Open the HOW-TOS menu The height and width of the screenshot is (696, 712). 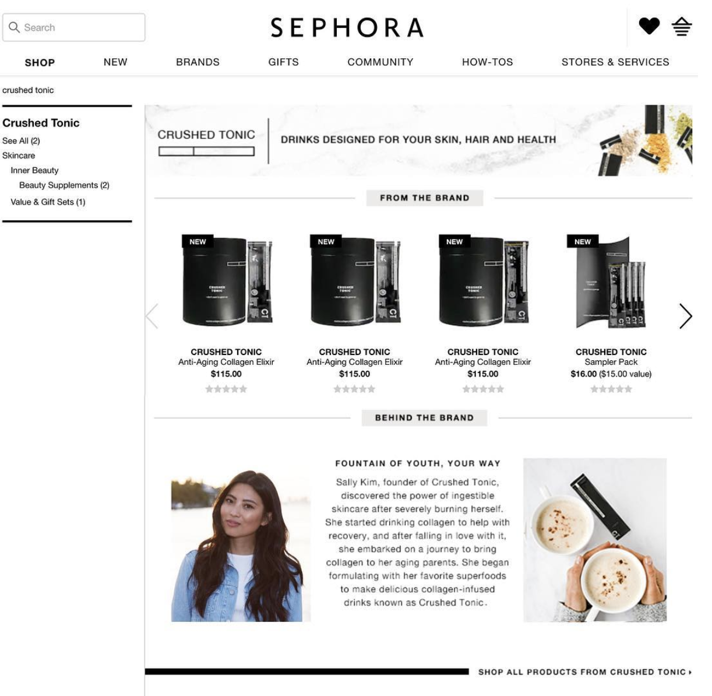[x=488, y=62]
